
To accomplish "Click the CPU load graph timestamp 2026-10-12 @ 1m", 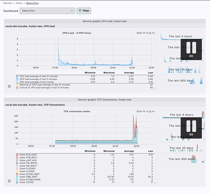I will (x=146, y=33).
